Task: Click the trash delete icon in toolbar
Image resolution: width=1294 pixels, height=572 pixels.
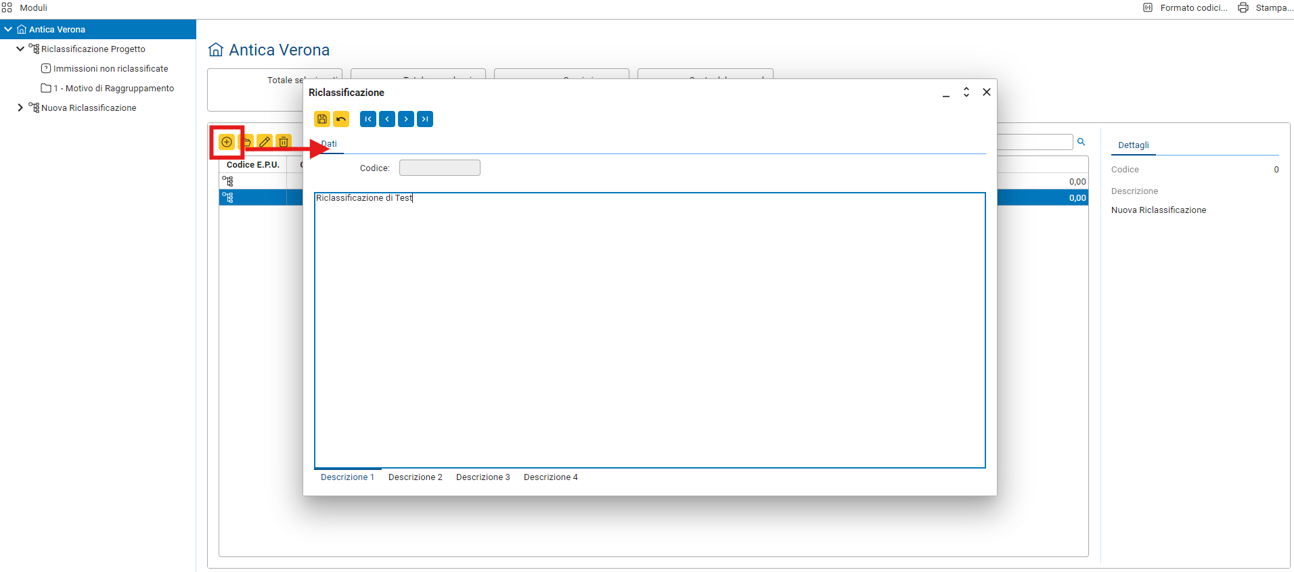Action: 284,142
